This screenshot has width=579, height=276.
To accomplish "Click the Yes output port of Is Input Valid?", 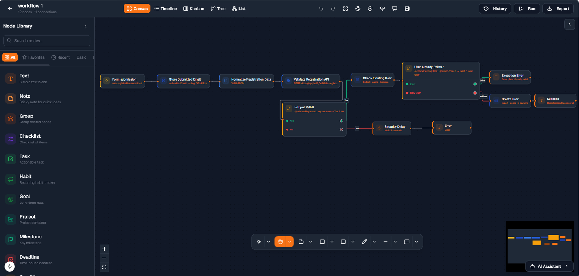I will tap(341, 121).
